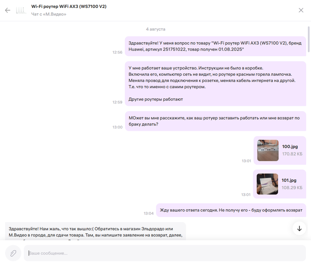
Task: Click the message asking about "возврат по браку"
Action: 215,121
